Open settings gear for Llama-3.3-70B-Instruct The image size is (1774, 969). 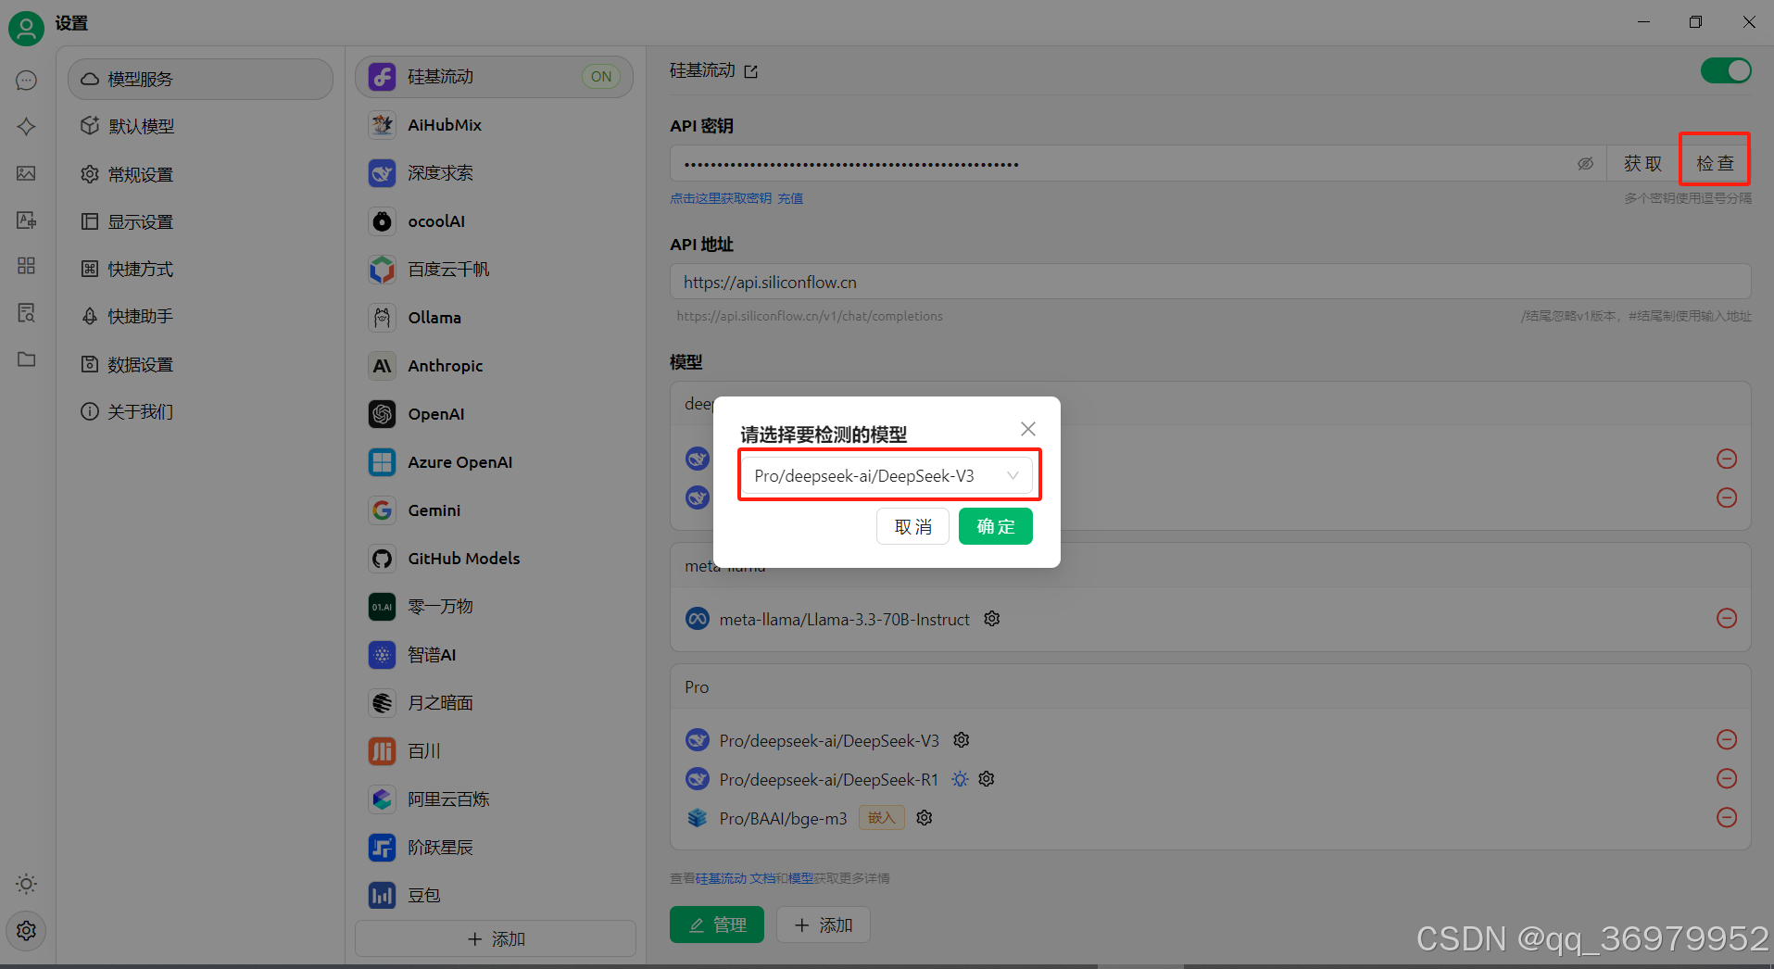(x=992, y=618)
